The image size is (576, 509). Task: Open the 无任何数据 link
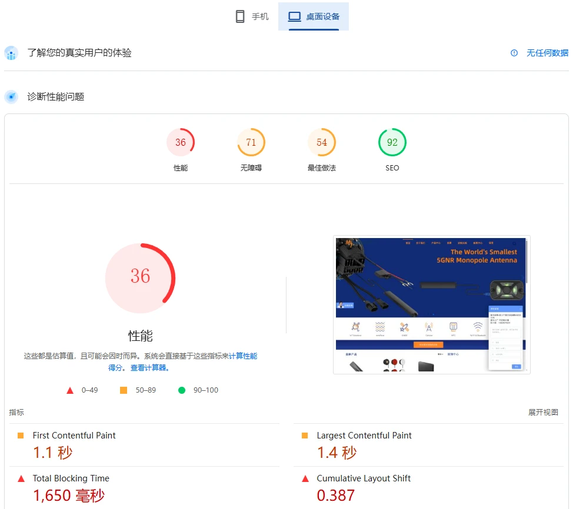click(x=547, y=53)
